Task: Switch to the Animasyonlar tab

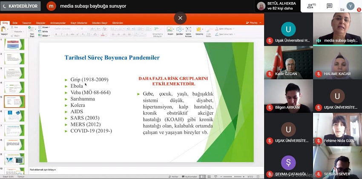Action: [58, 22]
